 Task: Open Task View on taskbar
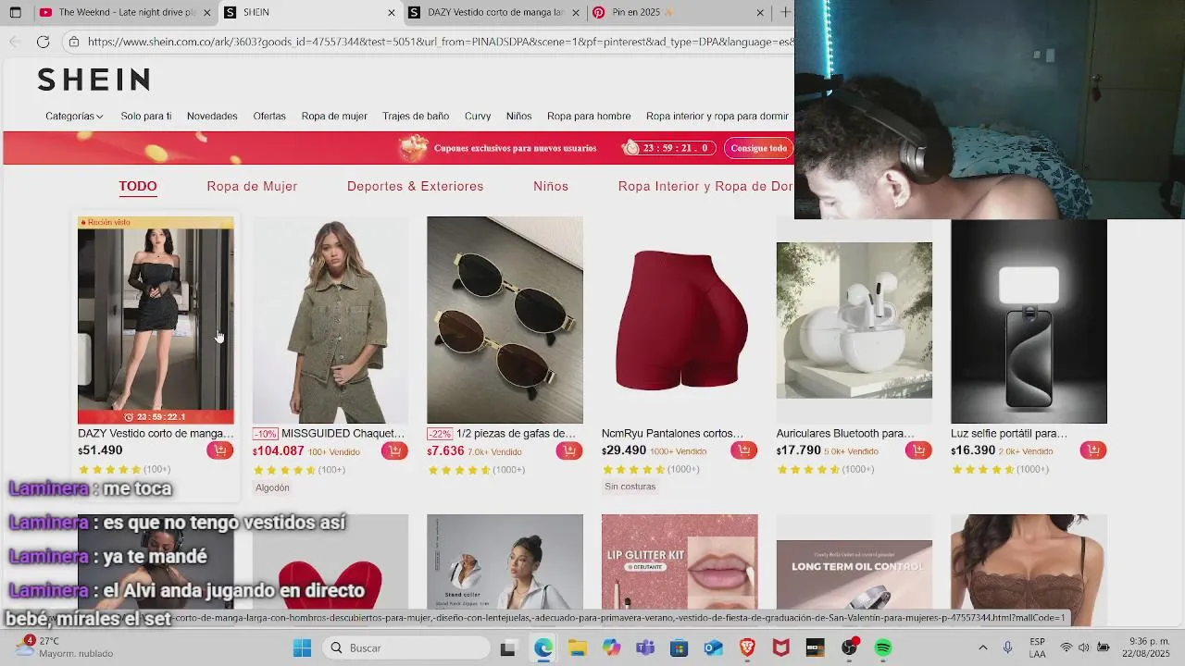[507, 647]
